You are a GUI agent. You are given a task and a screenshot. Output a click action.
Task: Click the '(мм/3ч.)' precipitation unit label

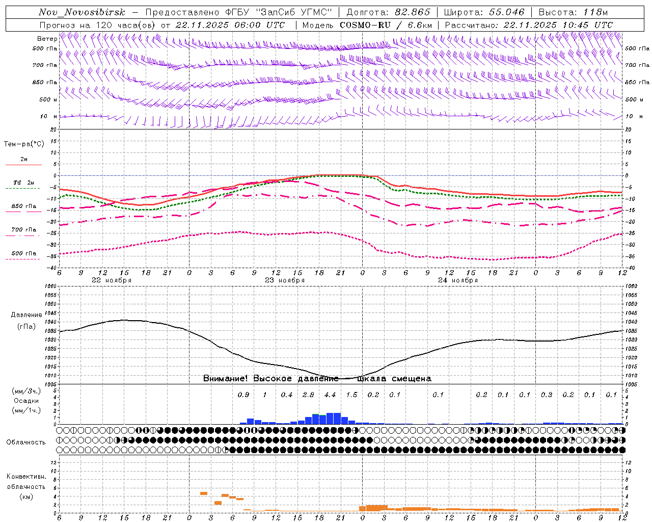tap(26, 391)
